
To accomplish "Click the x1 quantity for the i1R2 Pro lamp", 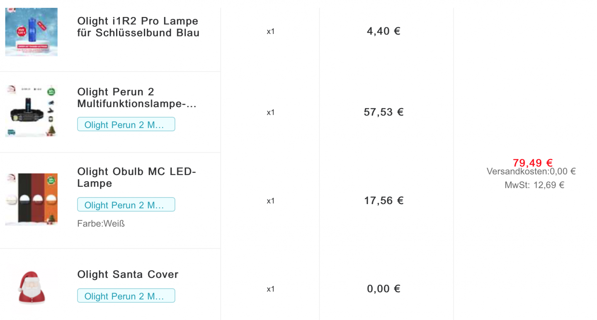I will [270, 31].
